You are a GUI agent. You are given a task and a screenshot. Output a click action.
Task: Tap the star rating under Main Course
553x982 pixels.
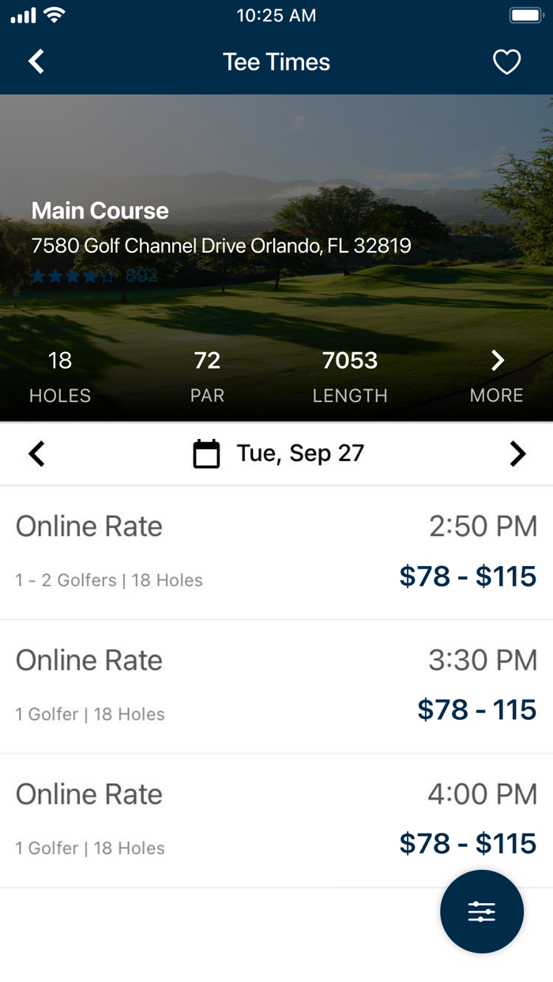tap(70, 275)
